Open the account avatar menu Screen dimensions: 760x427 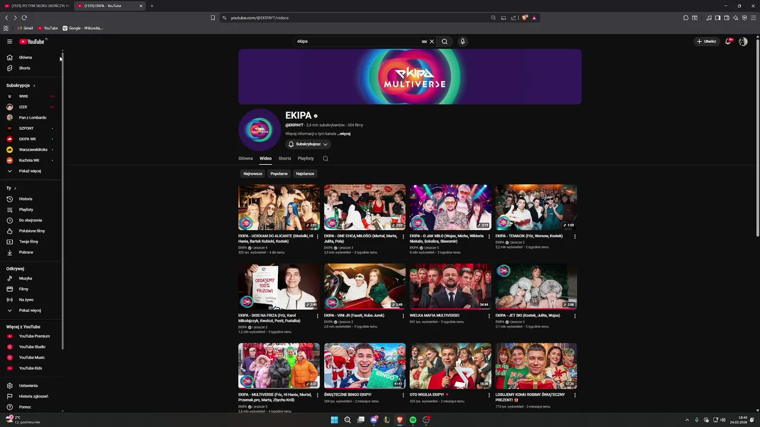743,42
